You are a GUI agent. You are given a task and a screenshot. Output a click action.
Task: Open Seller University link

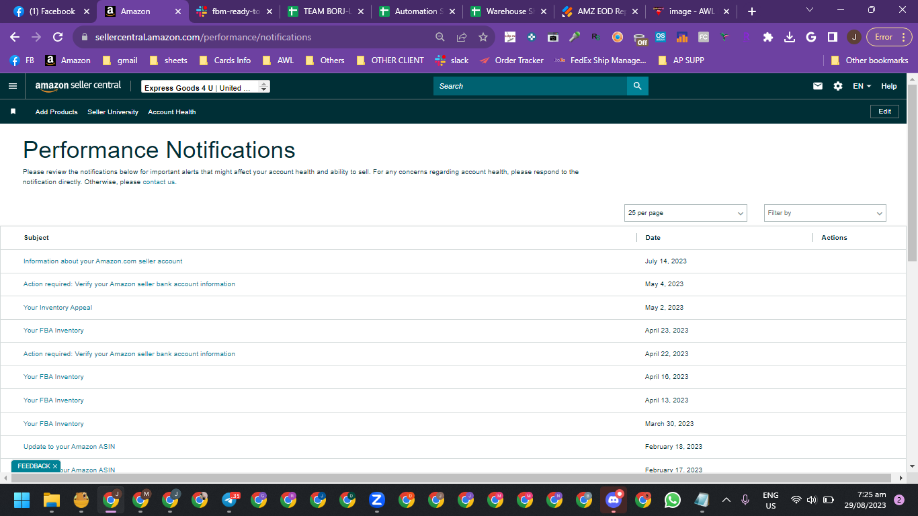[x=113, y=112]
